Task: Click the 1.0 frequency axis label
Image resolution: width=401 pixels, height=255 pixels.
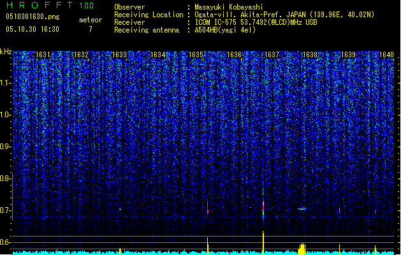Action: click(6, 115)
